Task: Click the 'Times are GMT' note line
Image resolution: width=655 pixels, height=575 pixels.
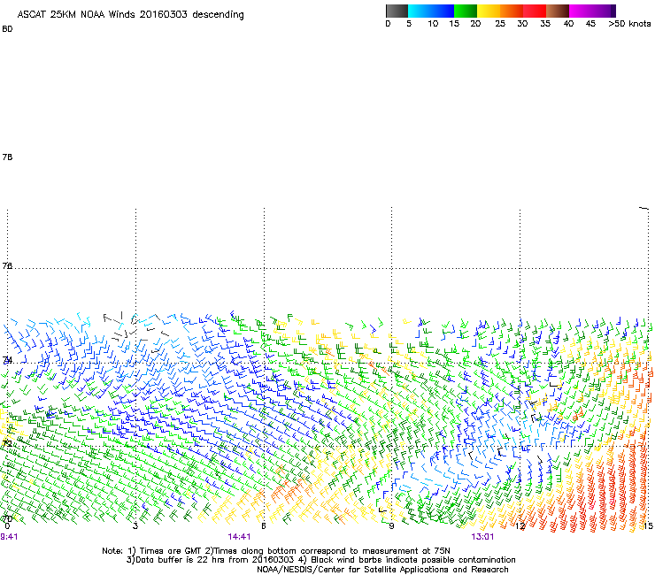Action: 276,551
